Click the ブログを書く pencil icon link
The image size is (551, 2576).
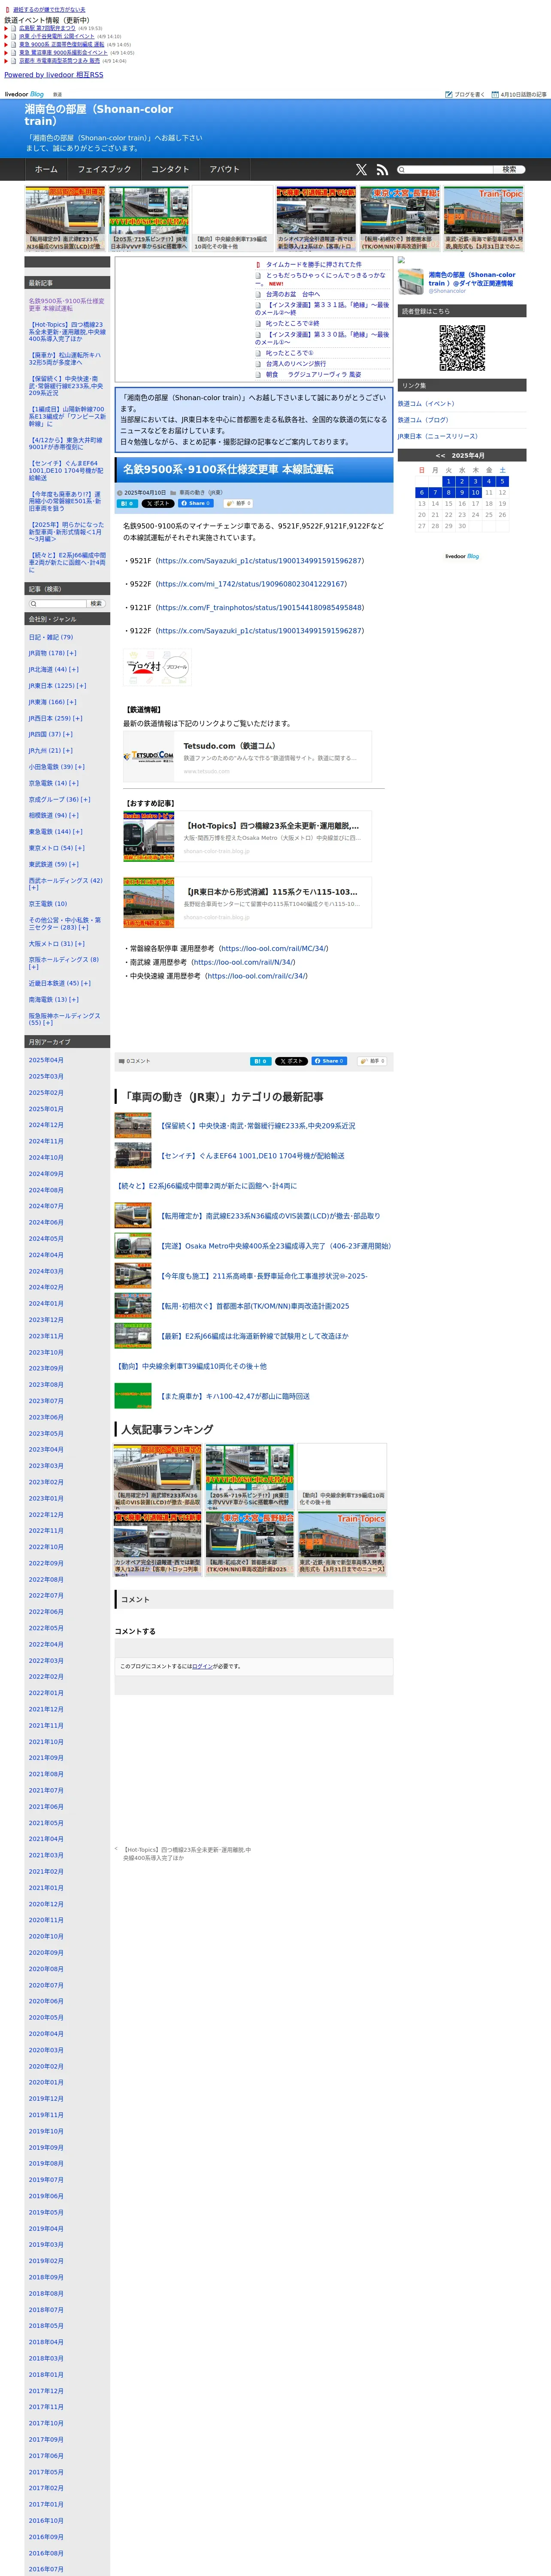tap(465, 94)
